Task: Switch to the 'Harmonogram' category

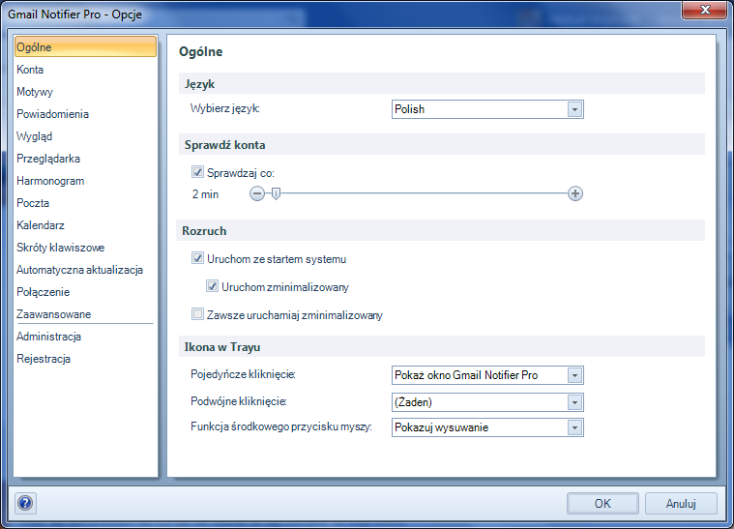Action: pos(50,181)
